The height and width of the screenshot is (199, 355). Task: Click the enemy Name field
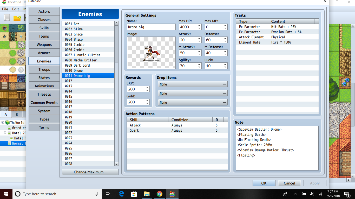pos(151,27)
